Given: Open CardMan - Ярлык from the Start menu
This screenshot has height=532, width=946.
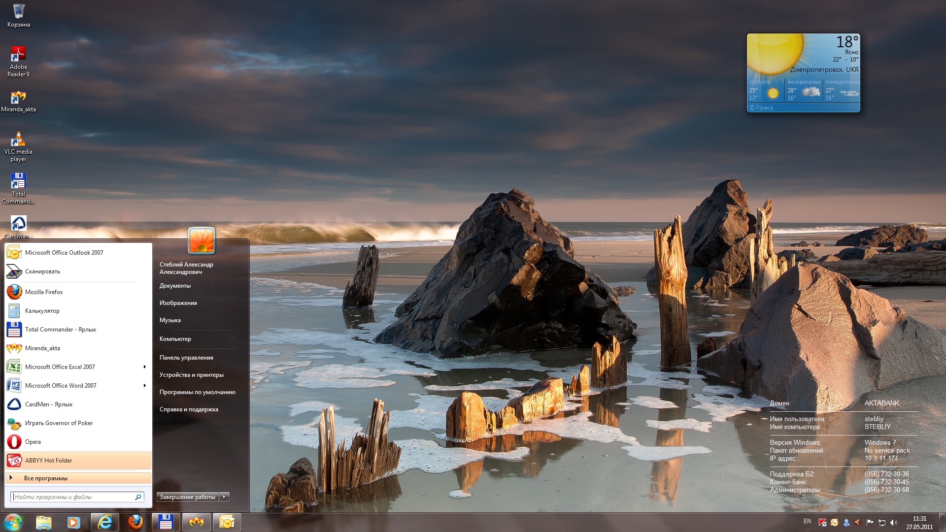Looking at the screenshot, I should coord(78,404).
